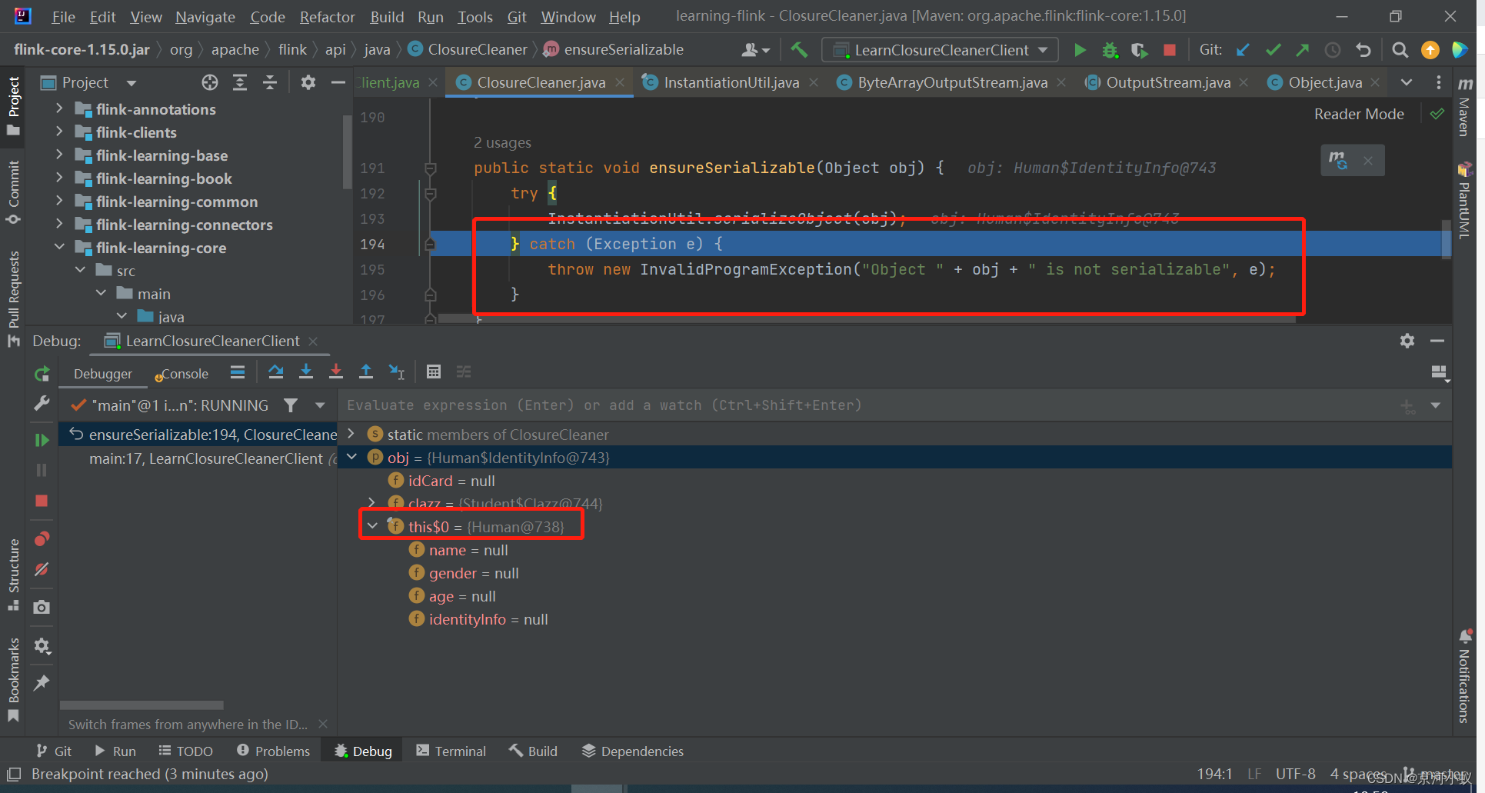This screenshot has height=793, width=1485.
Task: Expand flink-annotations module in project tree
Action: 59,109
